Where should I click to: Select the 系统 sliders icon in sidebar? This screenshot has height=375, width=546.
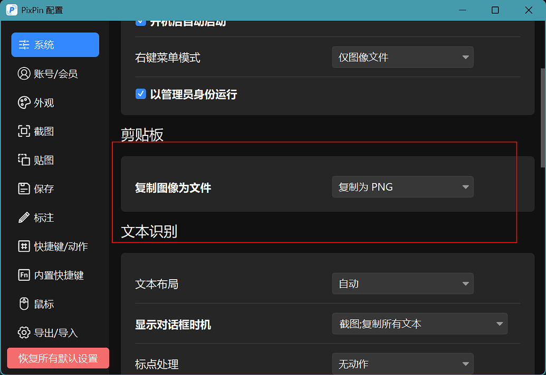click(x=24, y=45)
